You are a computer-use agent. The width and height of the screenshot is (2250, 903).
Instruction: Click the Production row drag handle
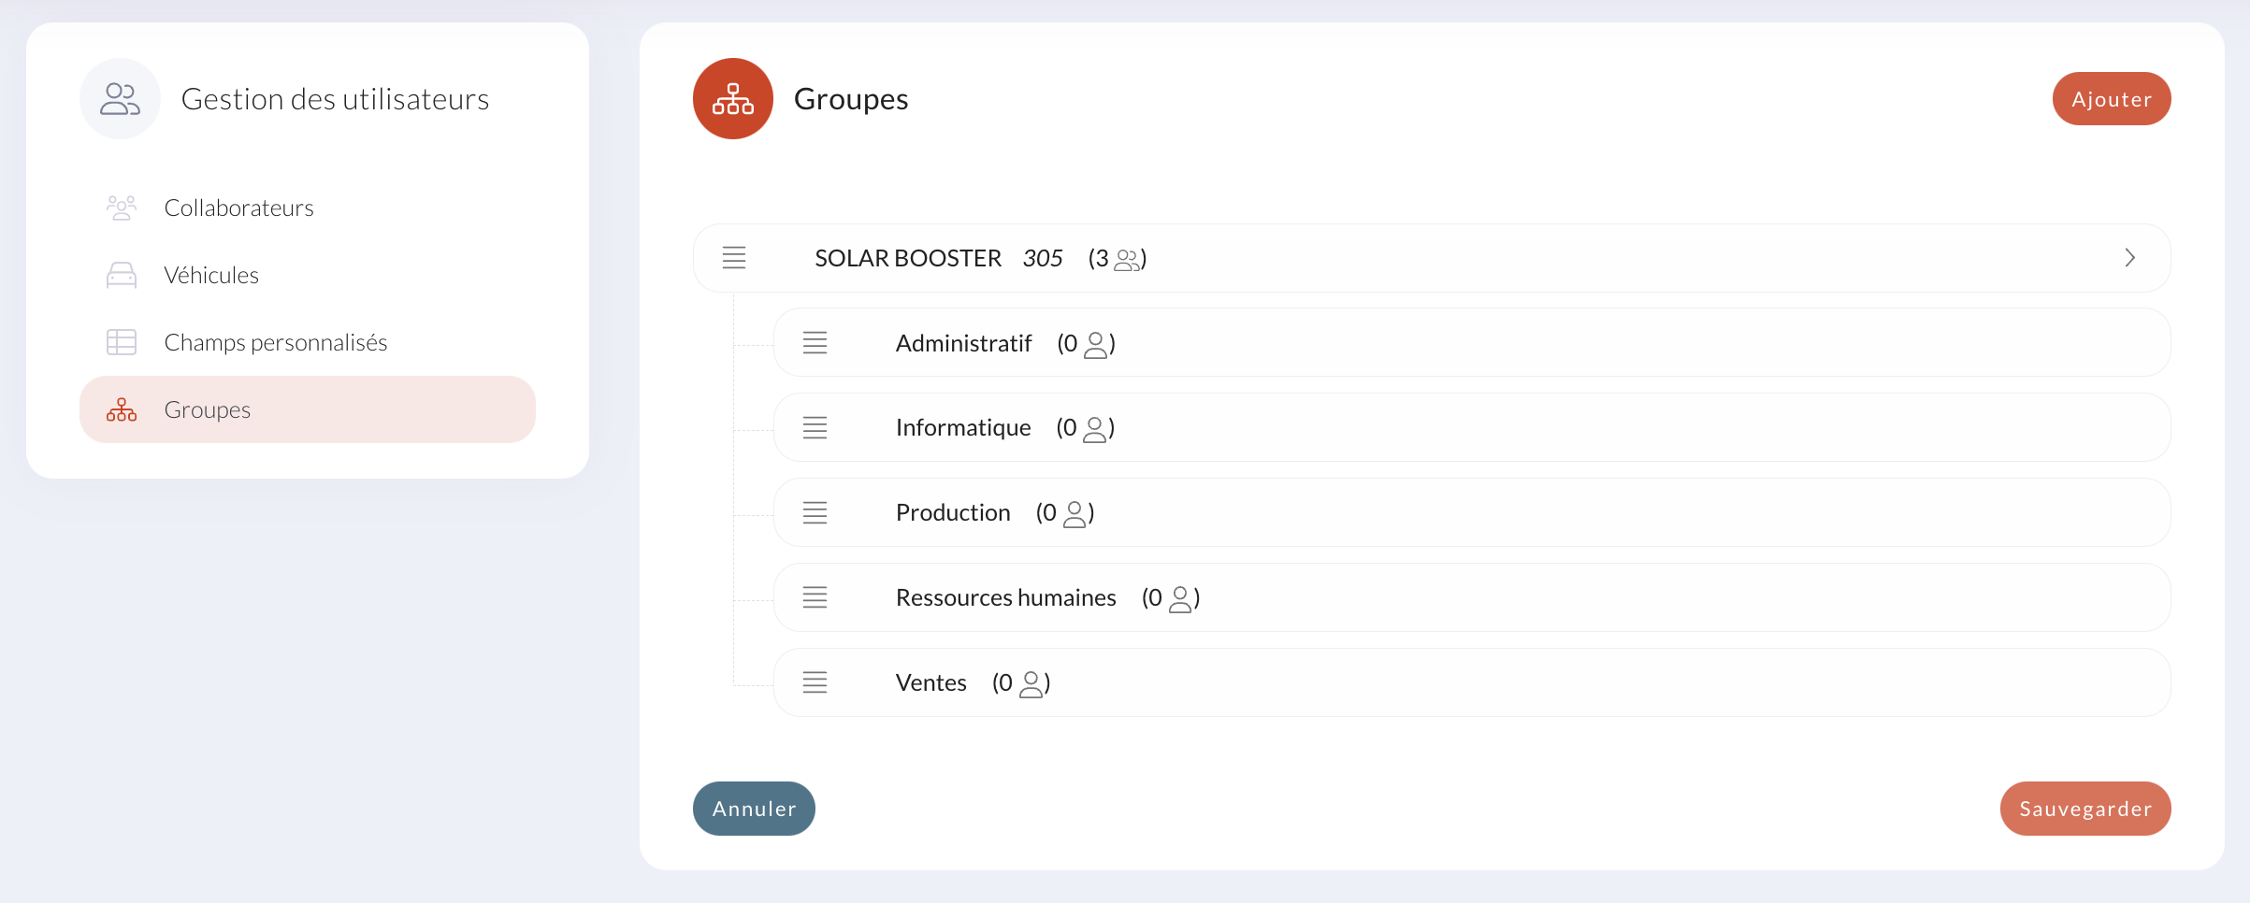coord(815,513)
